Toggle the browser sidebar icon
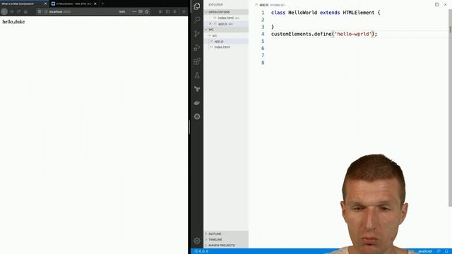 coord(168,12)
